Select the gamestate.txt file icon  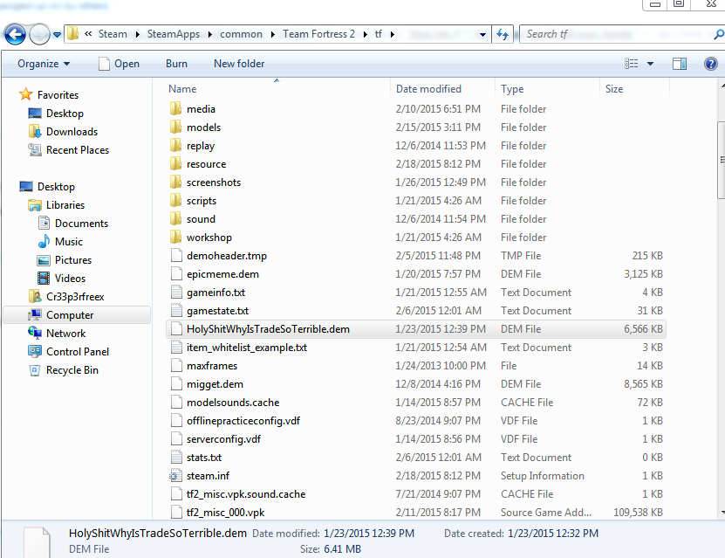point(176,311)
